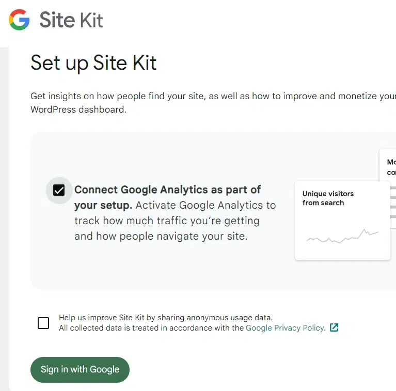This screenshot has height=391, width=396.
Task: Click the Google G logo
Action: pyautogui.click(x=19, y=20)
